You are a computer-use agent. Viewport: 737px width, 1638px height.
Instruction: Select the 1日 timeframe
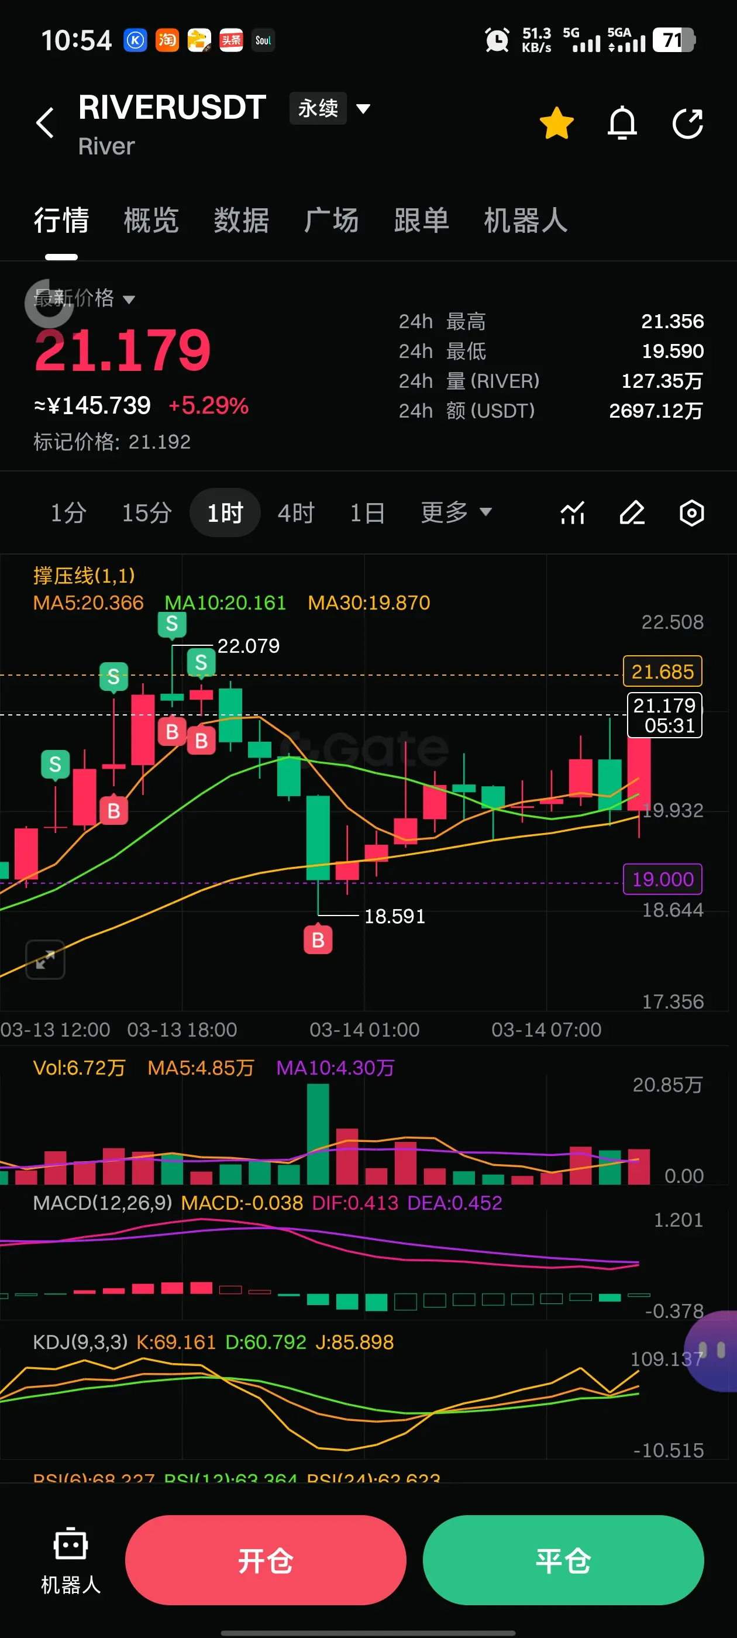coord(367,512)
